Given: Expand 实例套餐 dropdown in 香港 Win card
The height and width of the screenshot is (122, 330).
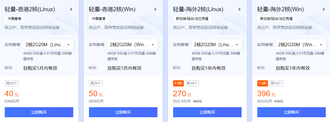Looking at the screenshot, I should [x=132, y=44].
